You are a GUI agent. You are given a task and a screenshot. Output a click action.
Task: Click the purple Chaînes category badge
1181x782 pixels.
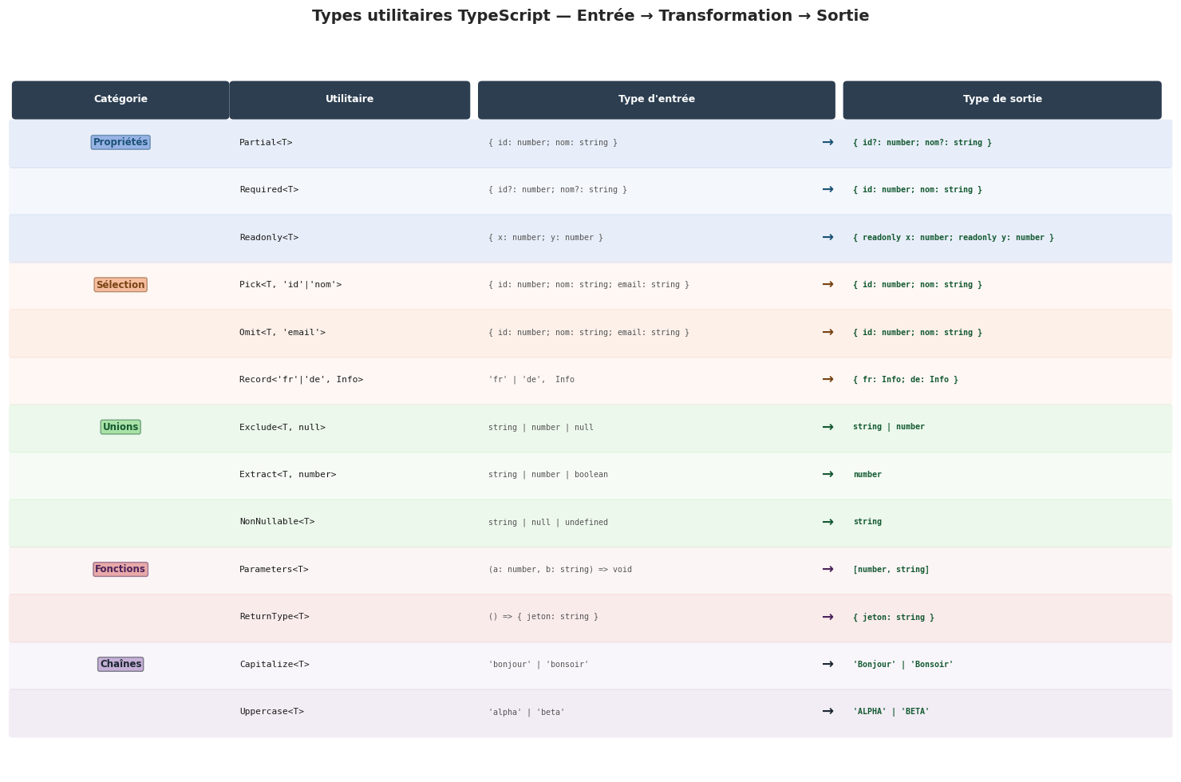click(x=120, y=665)
